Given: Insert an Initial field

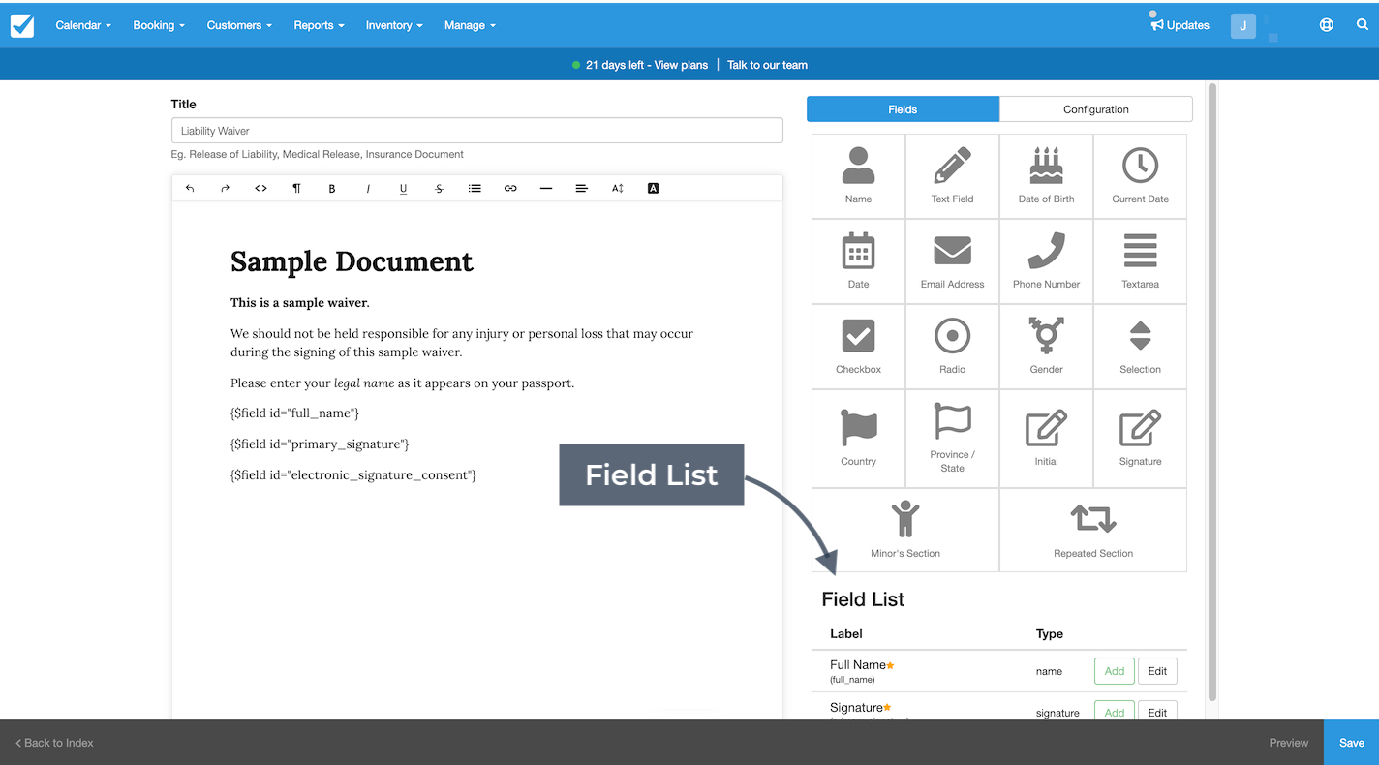Looking at the screenshot, I should tap(1046, 439).
